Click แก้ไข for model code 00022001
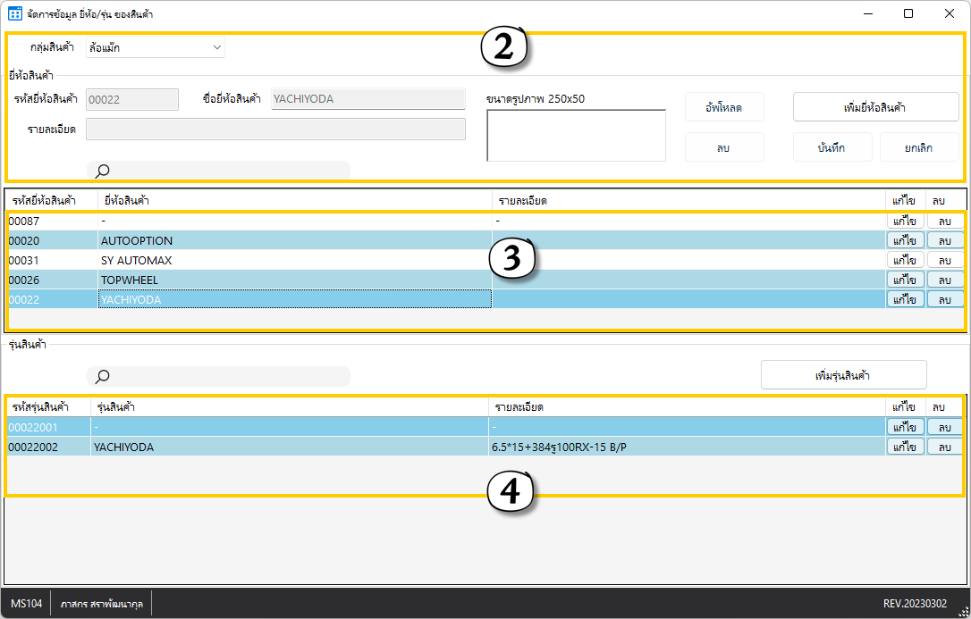 pyautogui.click(x=905, y=427)
